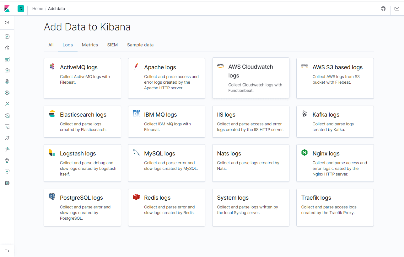Open Logs icon in sidebar

[x=7, y=115]
